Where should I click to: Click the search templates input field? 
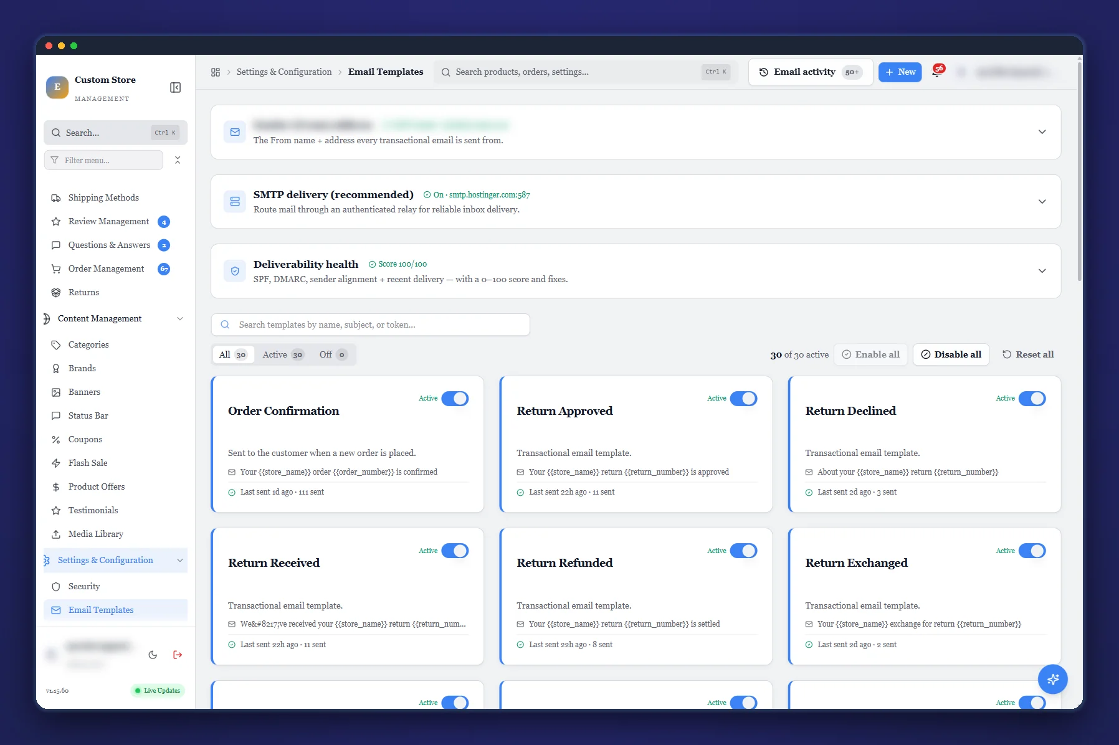coord(371,325)
